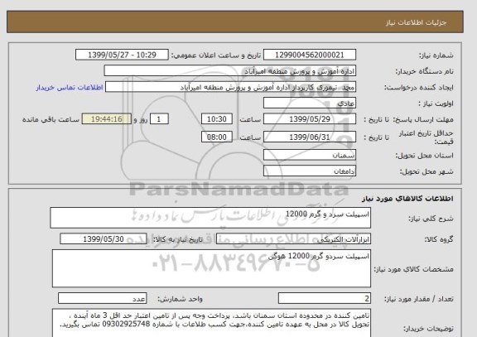
Task: Click the تعداد / مقدار مورد نیاز label
Action: pyautogui.click(x=418, y=299)
